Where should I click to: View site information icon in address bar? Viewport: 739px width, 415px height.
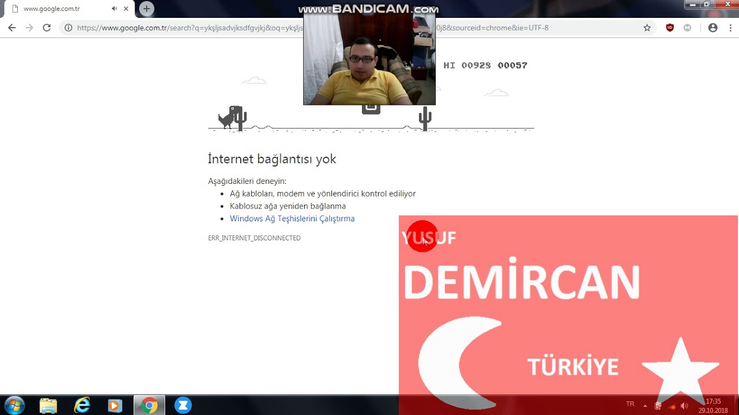(x=68, y=28)
